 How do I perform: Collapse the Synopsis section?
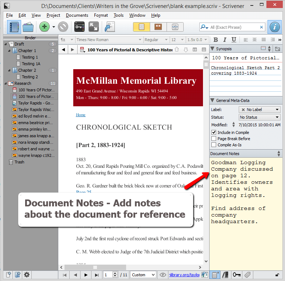[x=212, y=49]
